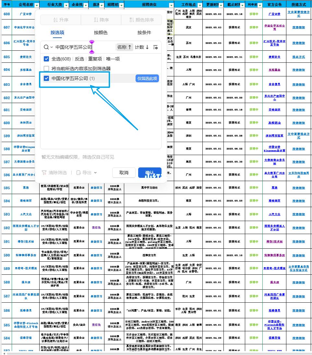Click the 仅筛选此项 button

click(147, 79)
